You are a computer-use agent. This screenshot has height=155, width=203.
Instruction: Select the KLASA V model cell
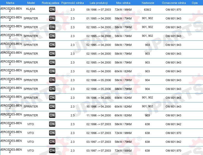[31, 10]
